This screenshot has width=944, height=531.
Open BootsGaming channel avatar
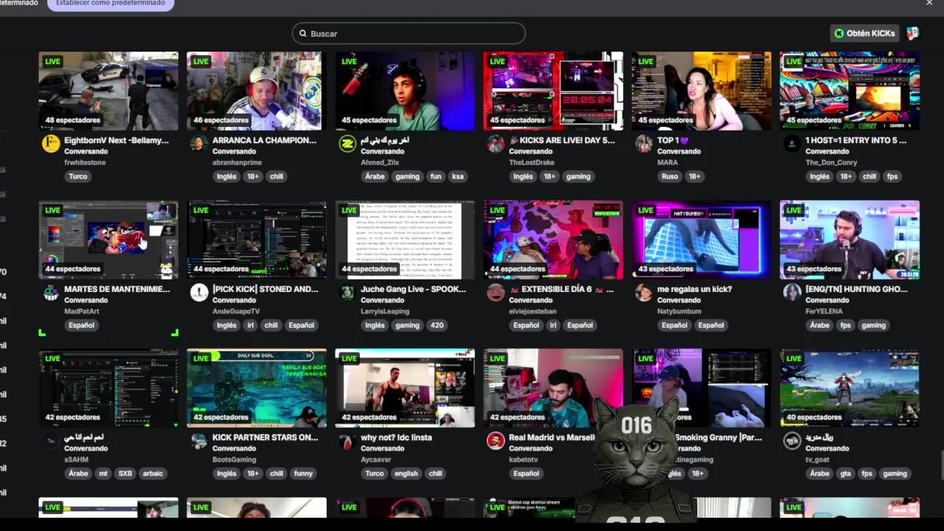coord(199,441)
